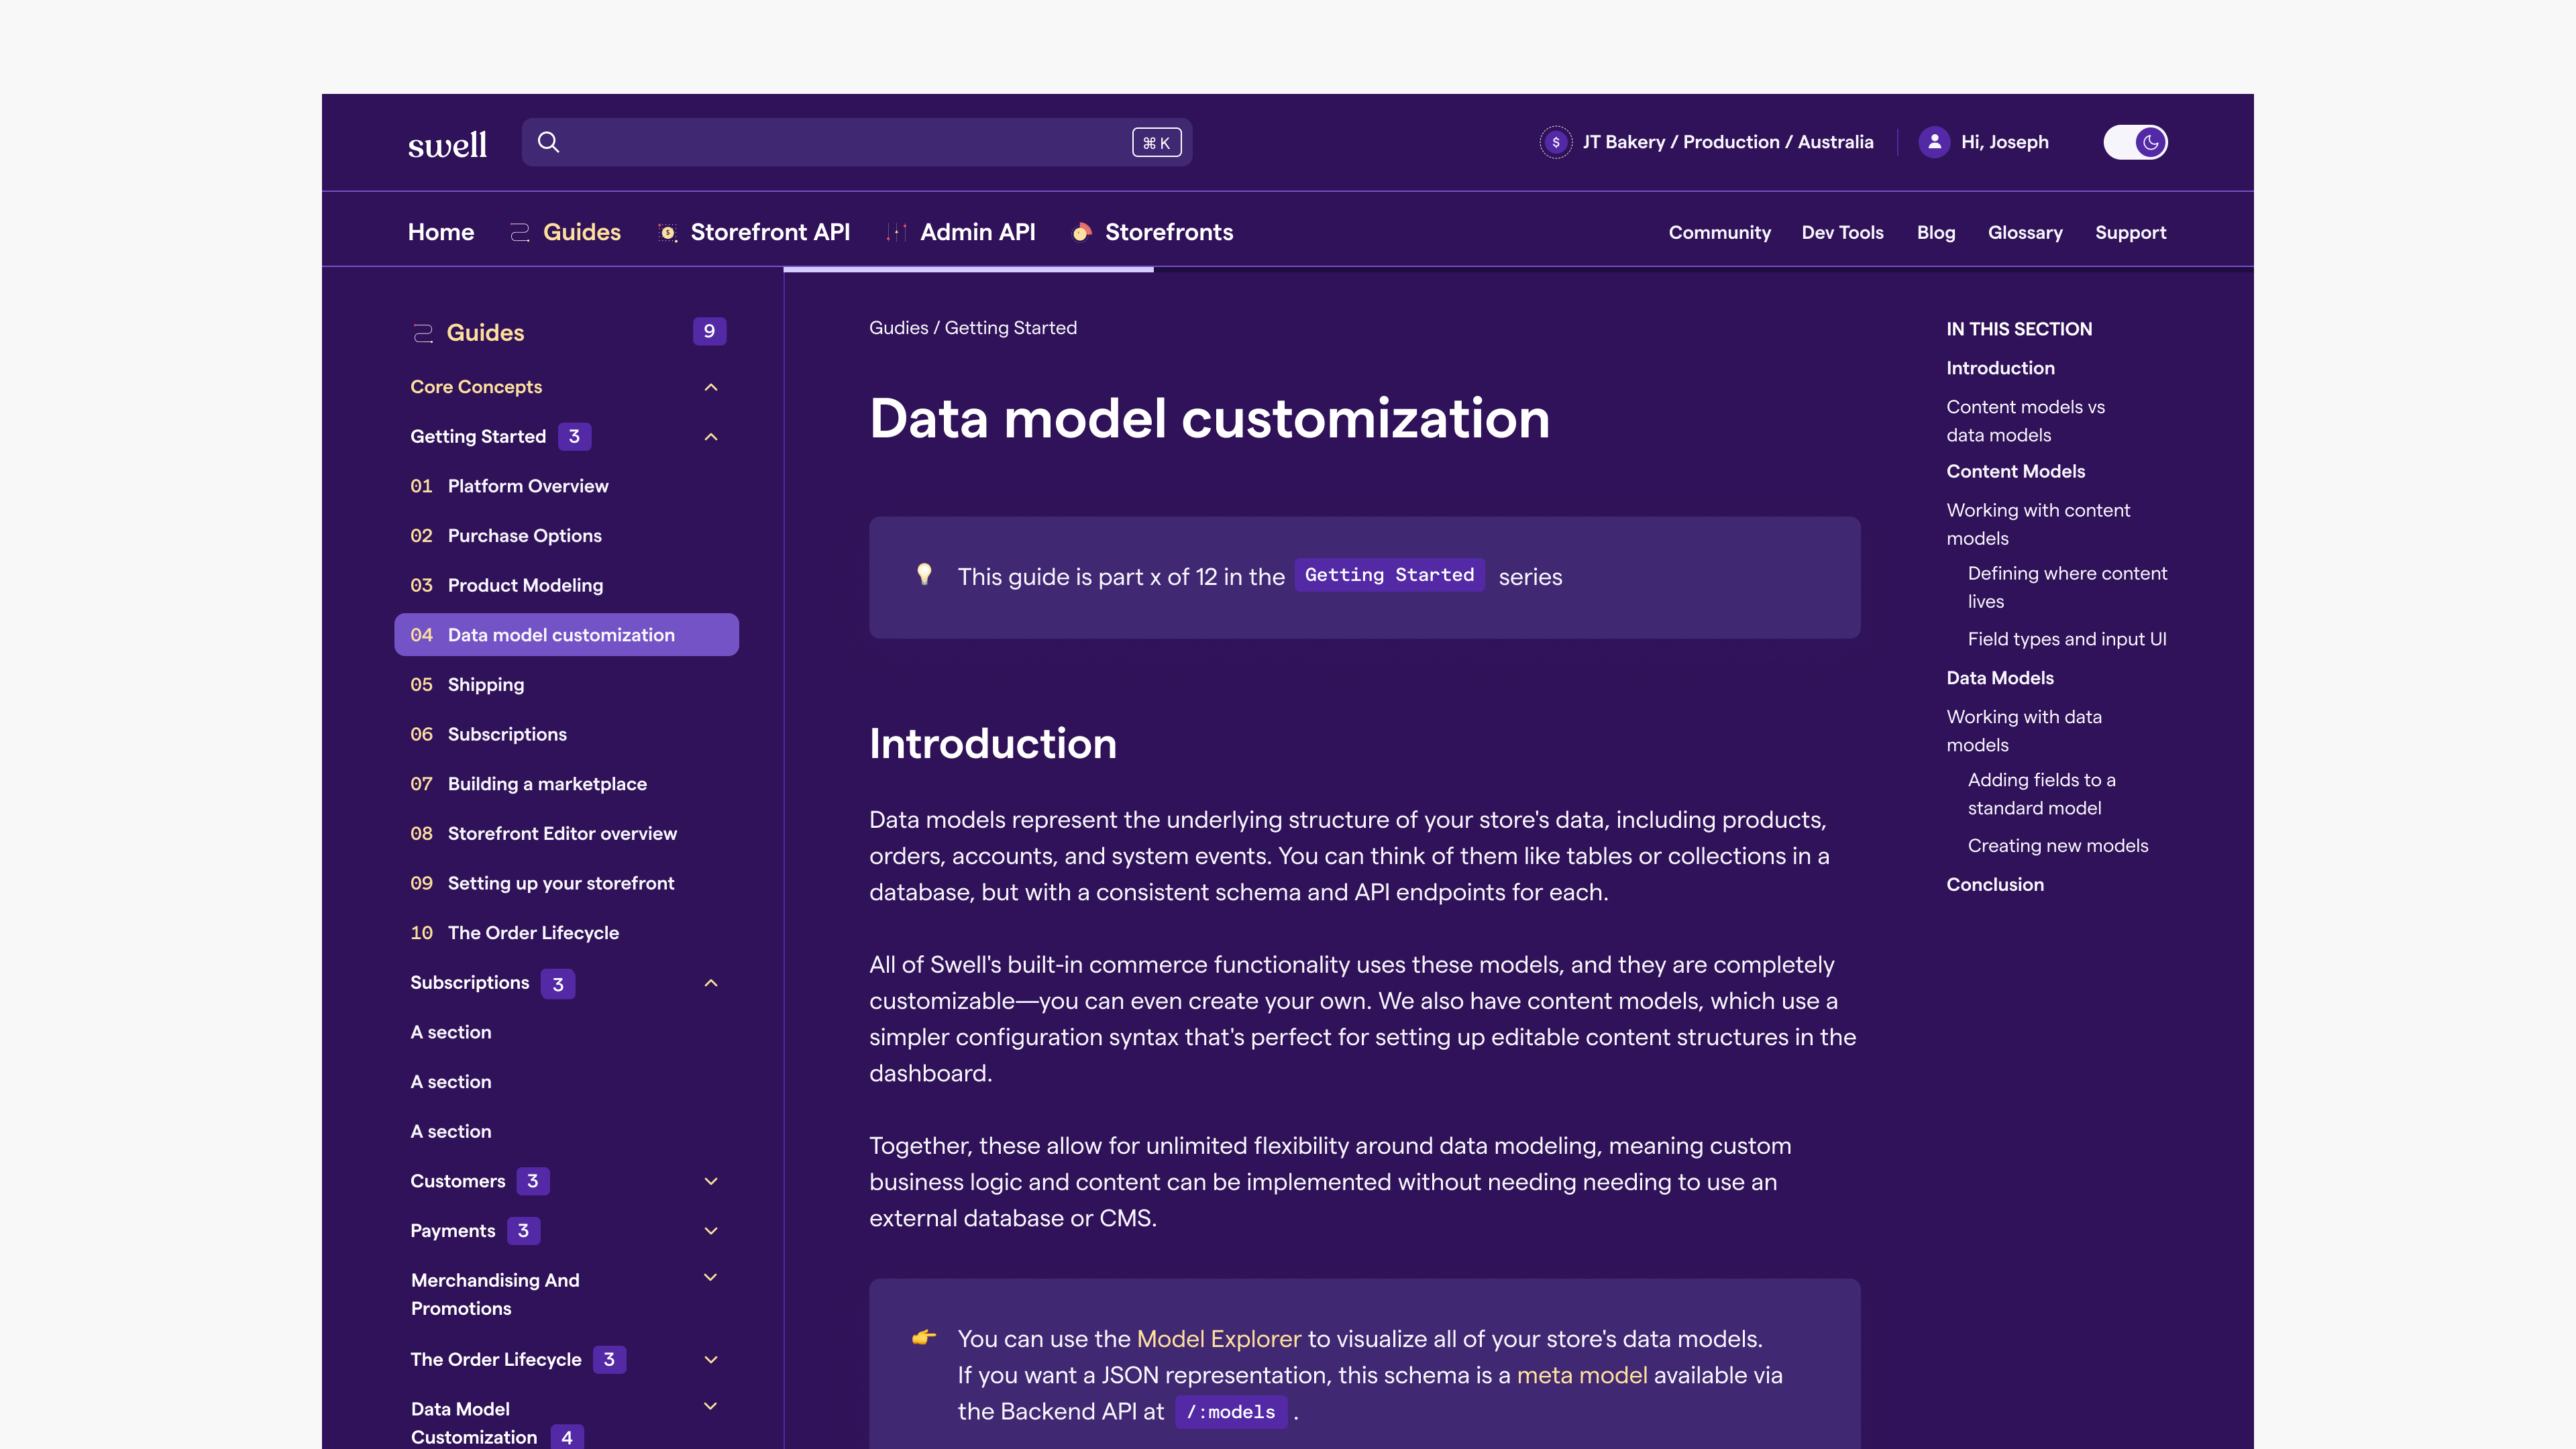The width and height of the screenshot is (2576, 1449).
Task: Open the Support page
Action: point(2130,233)
